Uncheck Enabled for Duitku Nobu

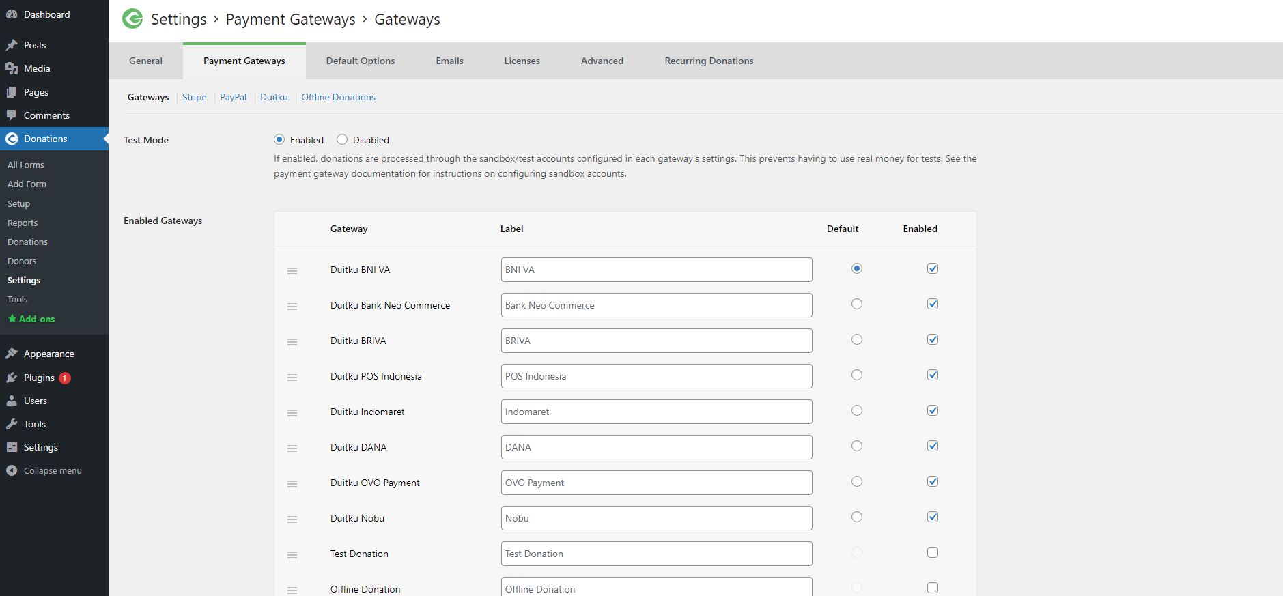point(933,517)
